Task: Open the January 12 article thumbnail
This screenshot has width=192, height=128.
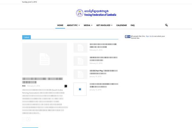Action: pyautogui.click(x=80, y=89)
